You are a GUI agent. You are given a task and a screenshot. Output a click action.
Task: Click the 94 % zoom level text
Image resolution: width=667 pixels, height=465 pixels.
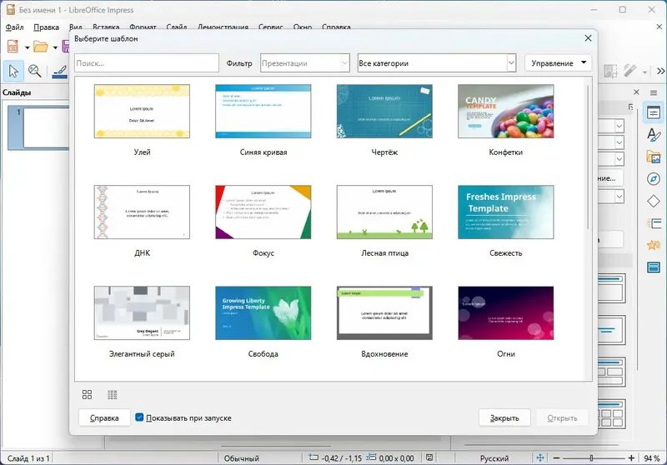click(x=651, y=458)
